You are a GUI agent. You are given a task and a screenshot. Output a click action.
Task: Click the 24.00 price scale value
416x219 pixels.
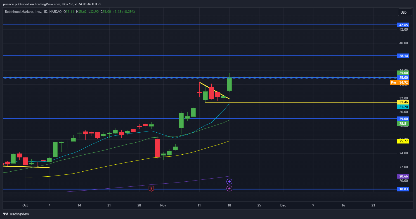pyautogui.click(x=403, y=153)
